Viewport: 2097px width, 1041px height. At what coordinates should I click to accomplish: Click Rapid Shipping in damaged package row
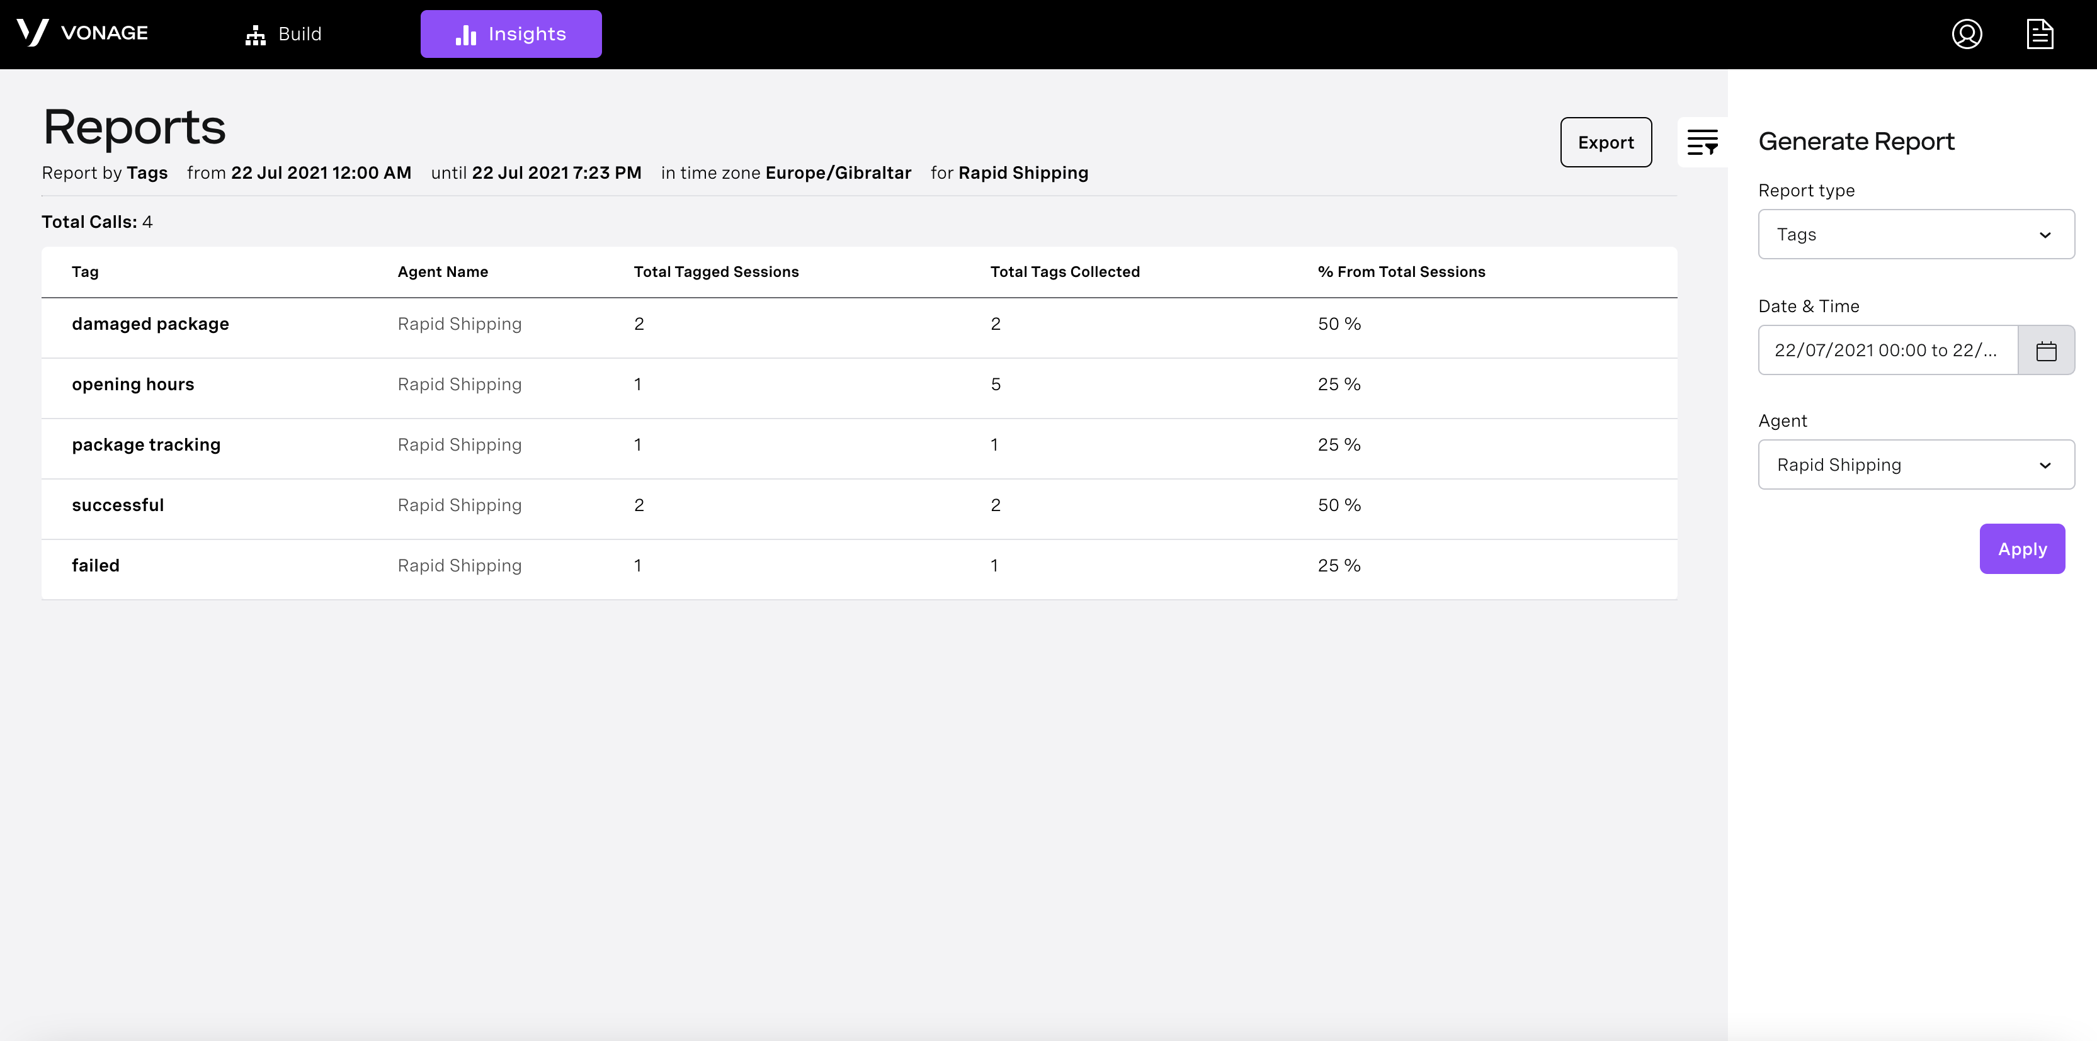(x=459, y=324)
